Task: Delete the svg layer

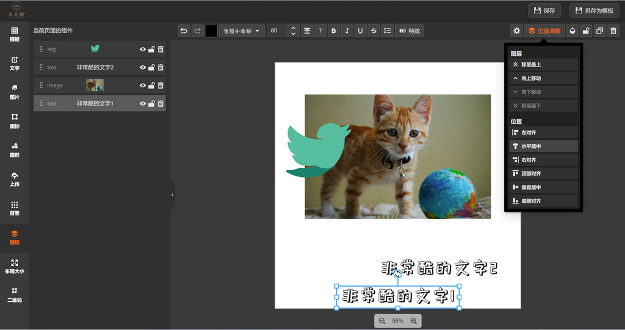Action: 161,49
